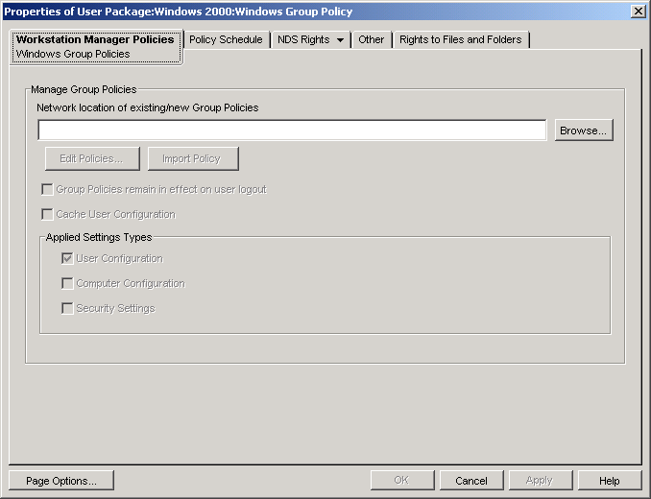651x499 pixels.
Task: Click the Cancel button
Action: point(471,481)
